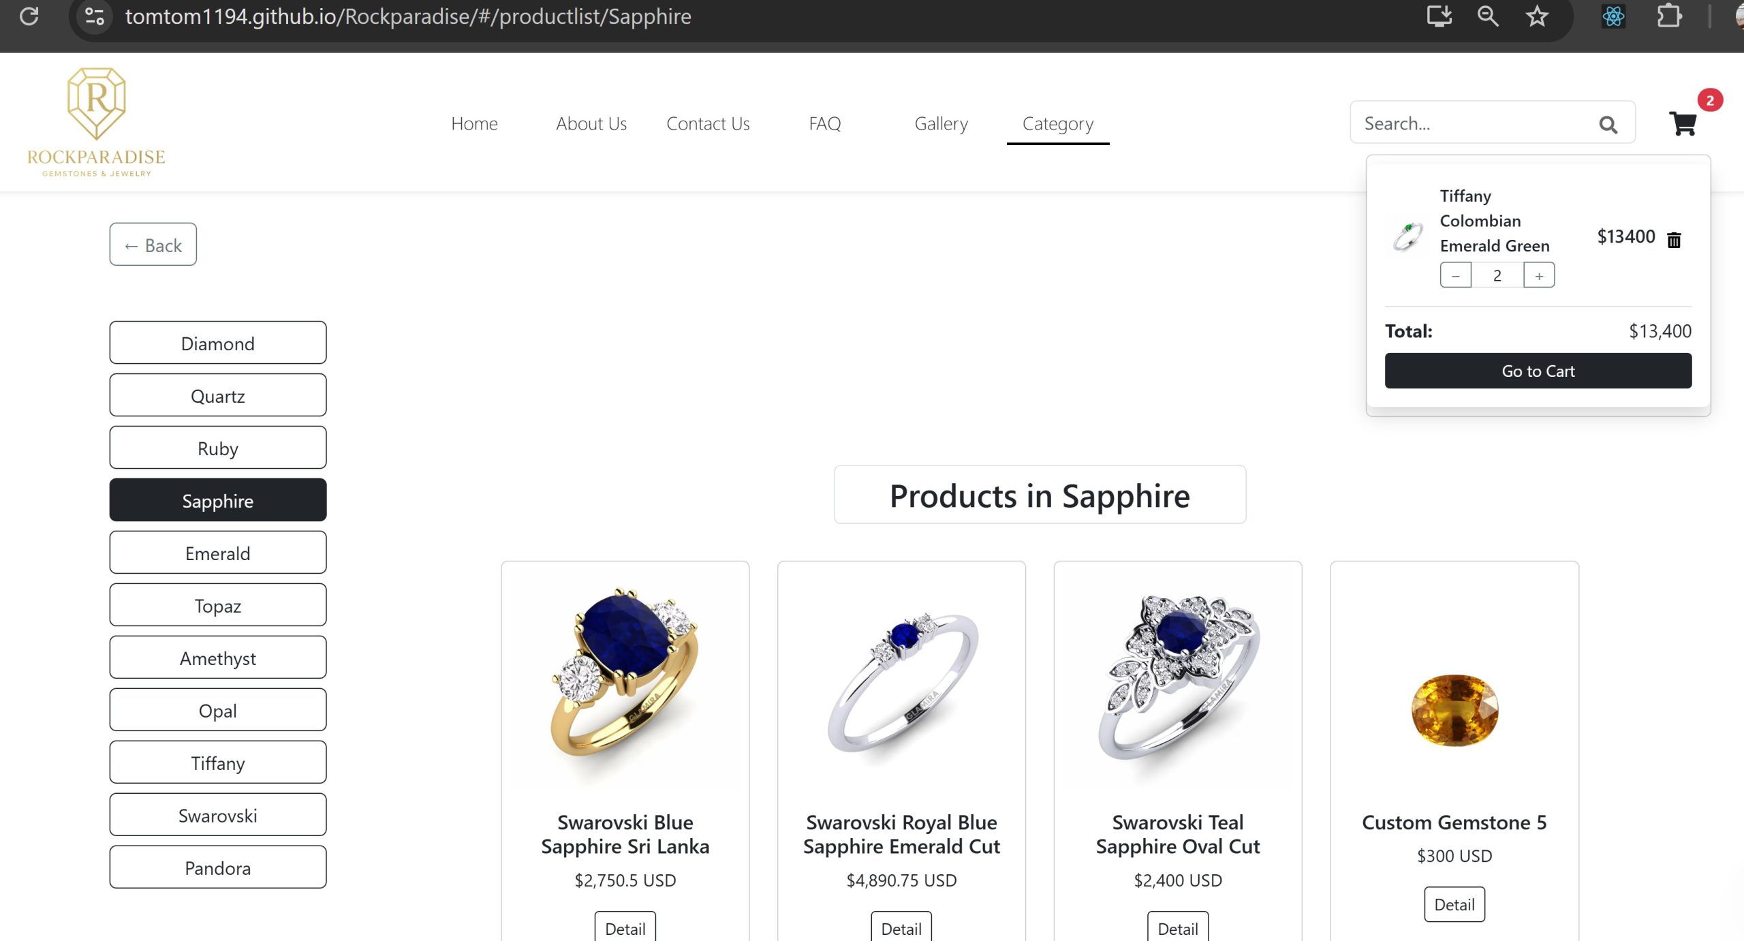Reload the page with browser refresh icon

point(29,16)
